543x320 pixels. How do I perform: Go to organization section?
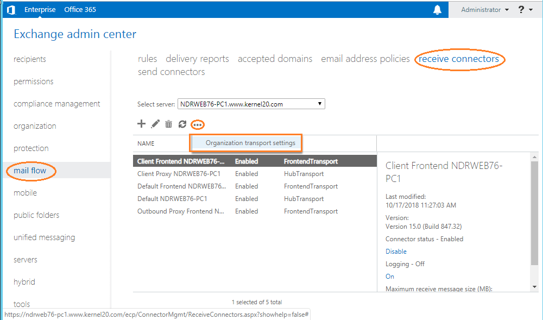pyautogui.click(x=35, y=126)
